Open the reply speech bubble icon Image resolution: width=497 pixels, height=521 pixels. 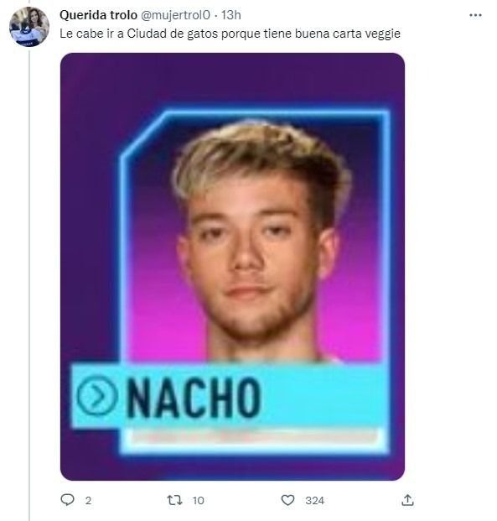click(x=67, y=500)
